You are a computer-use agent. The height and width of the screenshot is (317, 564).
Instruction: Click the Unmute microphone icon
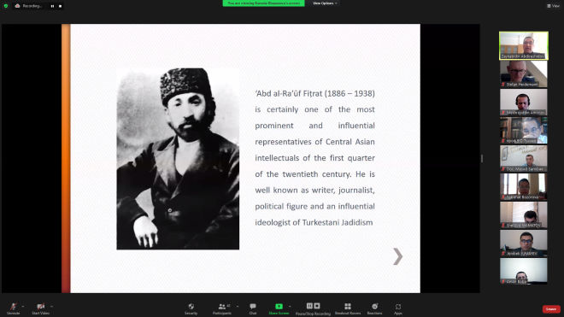pyautogui.click(x=14, y=306)
